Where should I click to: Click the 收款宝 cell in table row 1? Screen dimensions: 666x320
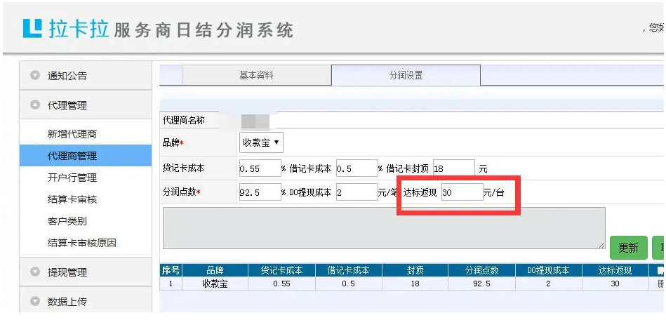(215, 284)
